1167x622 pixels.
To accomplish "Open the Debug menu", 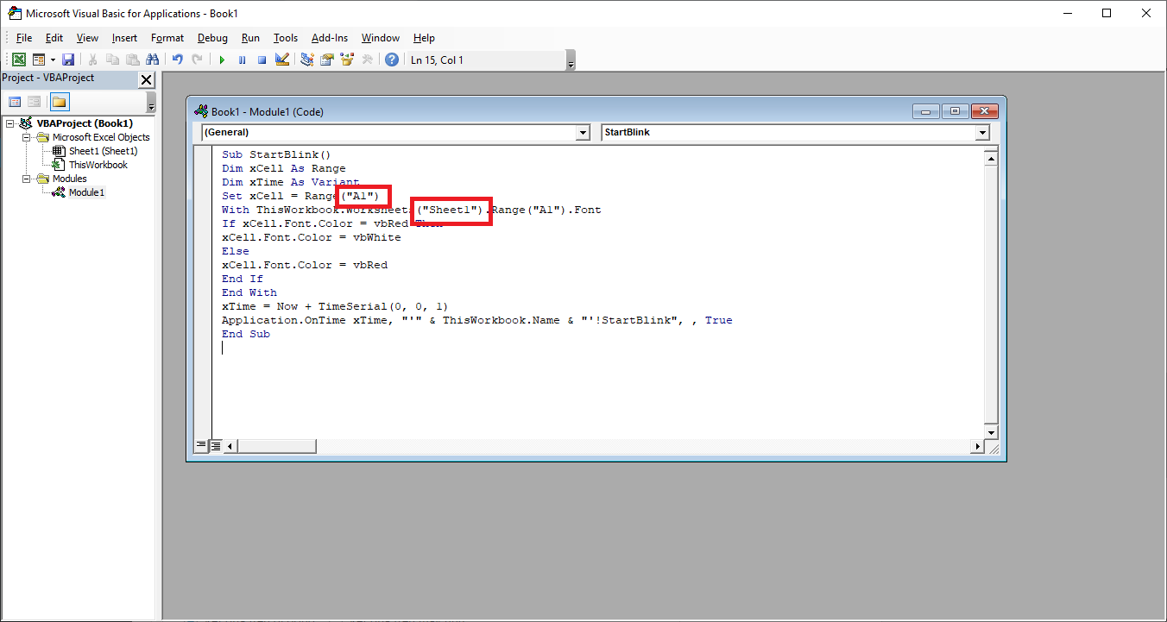I will tap(212, 38).
